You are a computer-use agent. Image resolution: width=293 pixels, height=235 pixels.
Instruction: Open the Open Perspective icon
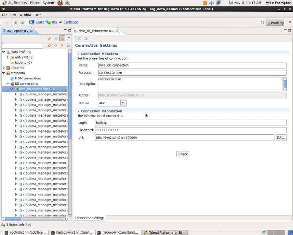[x=262, y=23]
